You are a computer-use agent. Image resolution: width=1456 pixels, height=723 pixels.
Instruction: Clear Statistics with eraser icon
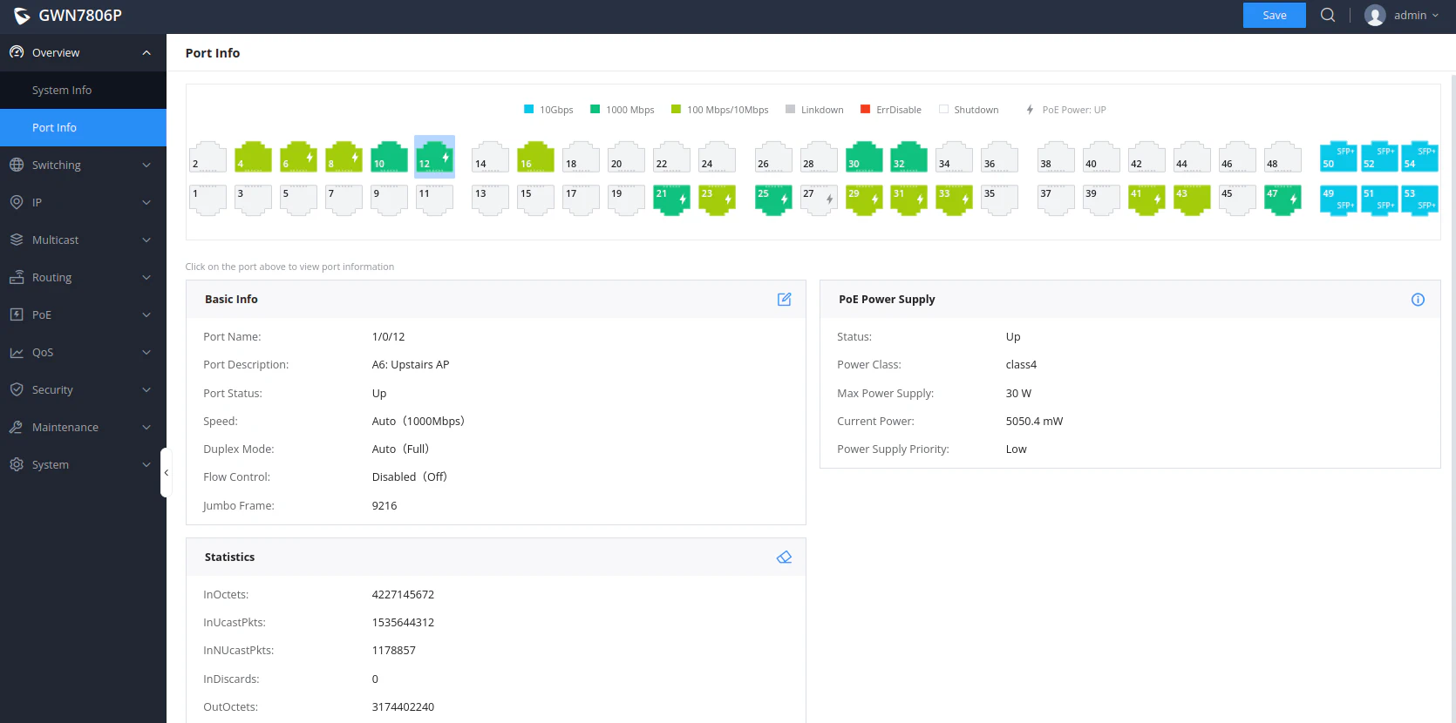coord(784,557)
